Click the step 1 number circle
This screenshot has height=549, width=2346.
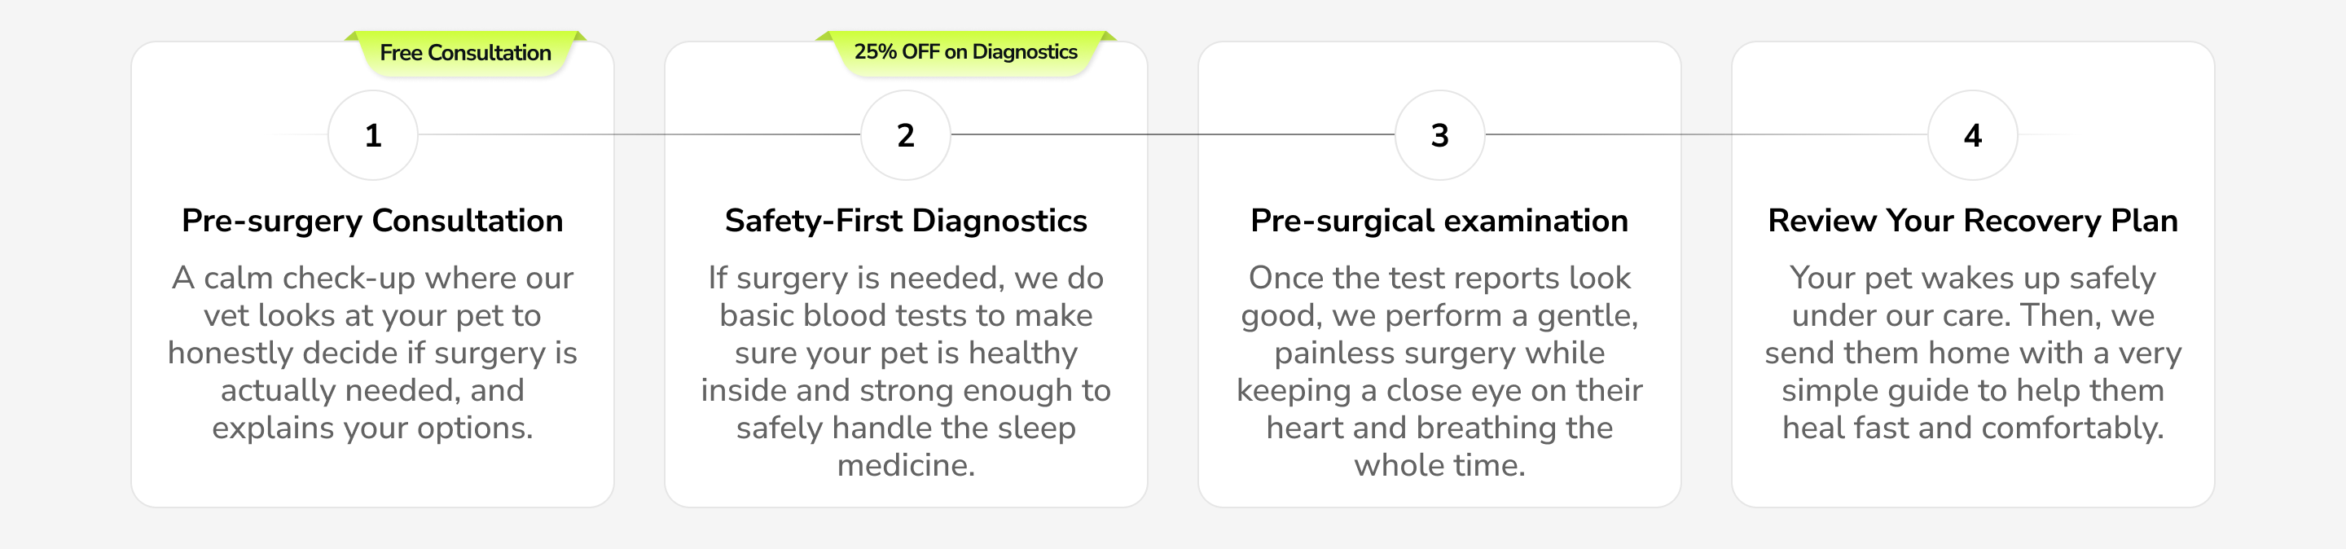[x=372, y=134]
